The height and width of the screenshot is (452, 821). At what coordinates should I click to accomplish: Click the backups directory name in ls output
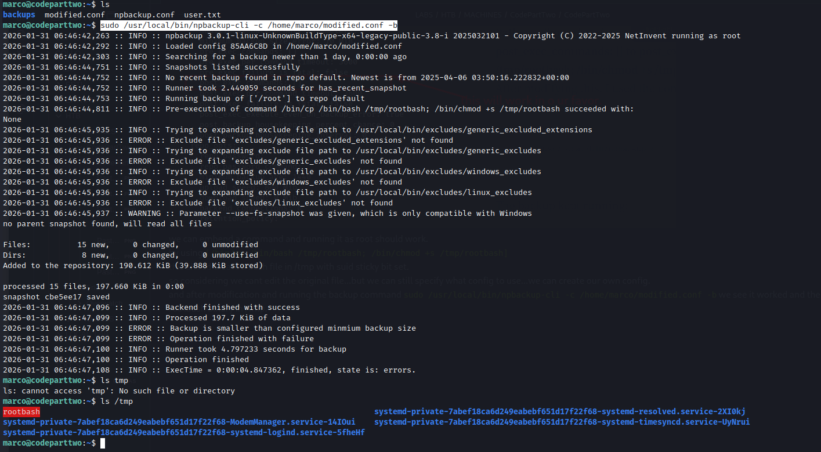click(x=19, y=15)
